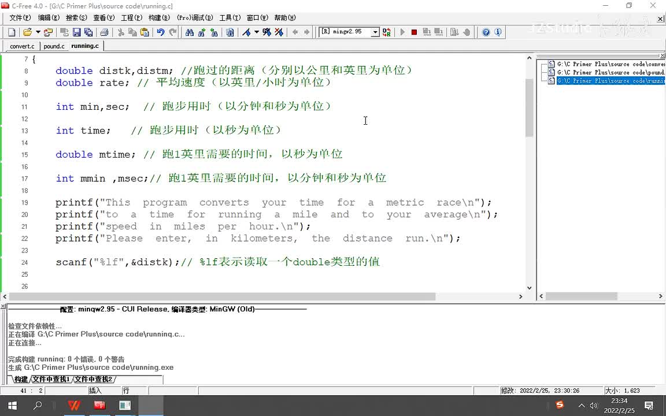
Task: Click the blue About info icon
Action: point(498,32)
